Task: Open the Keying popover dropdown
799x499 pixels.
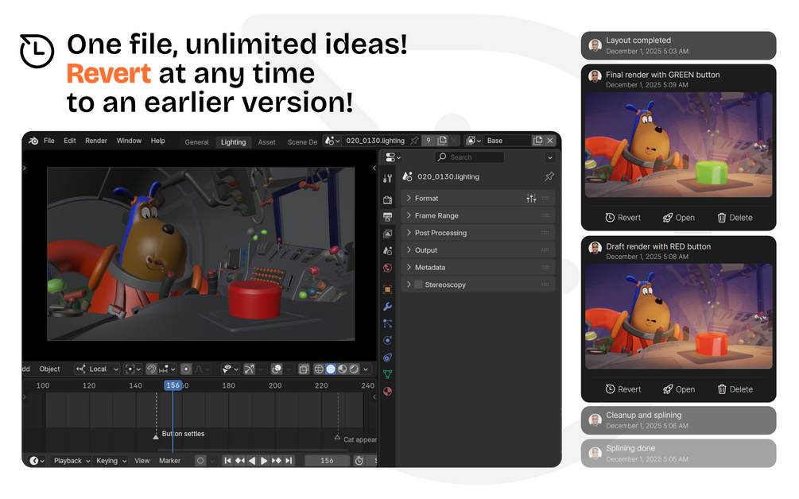Action: coord(111,461)
